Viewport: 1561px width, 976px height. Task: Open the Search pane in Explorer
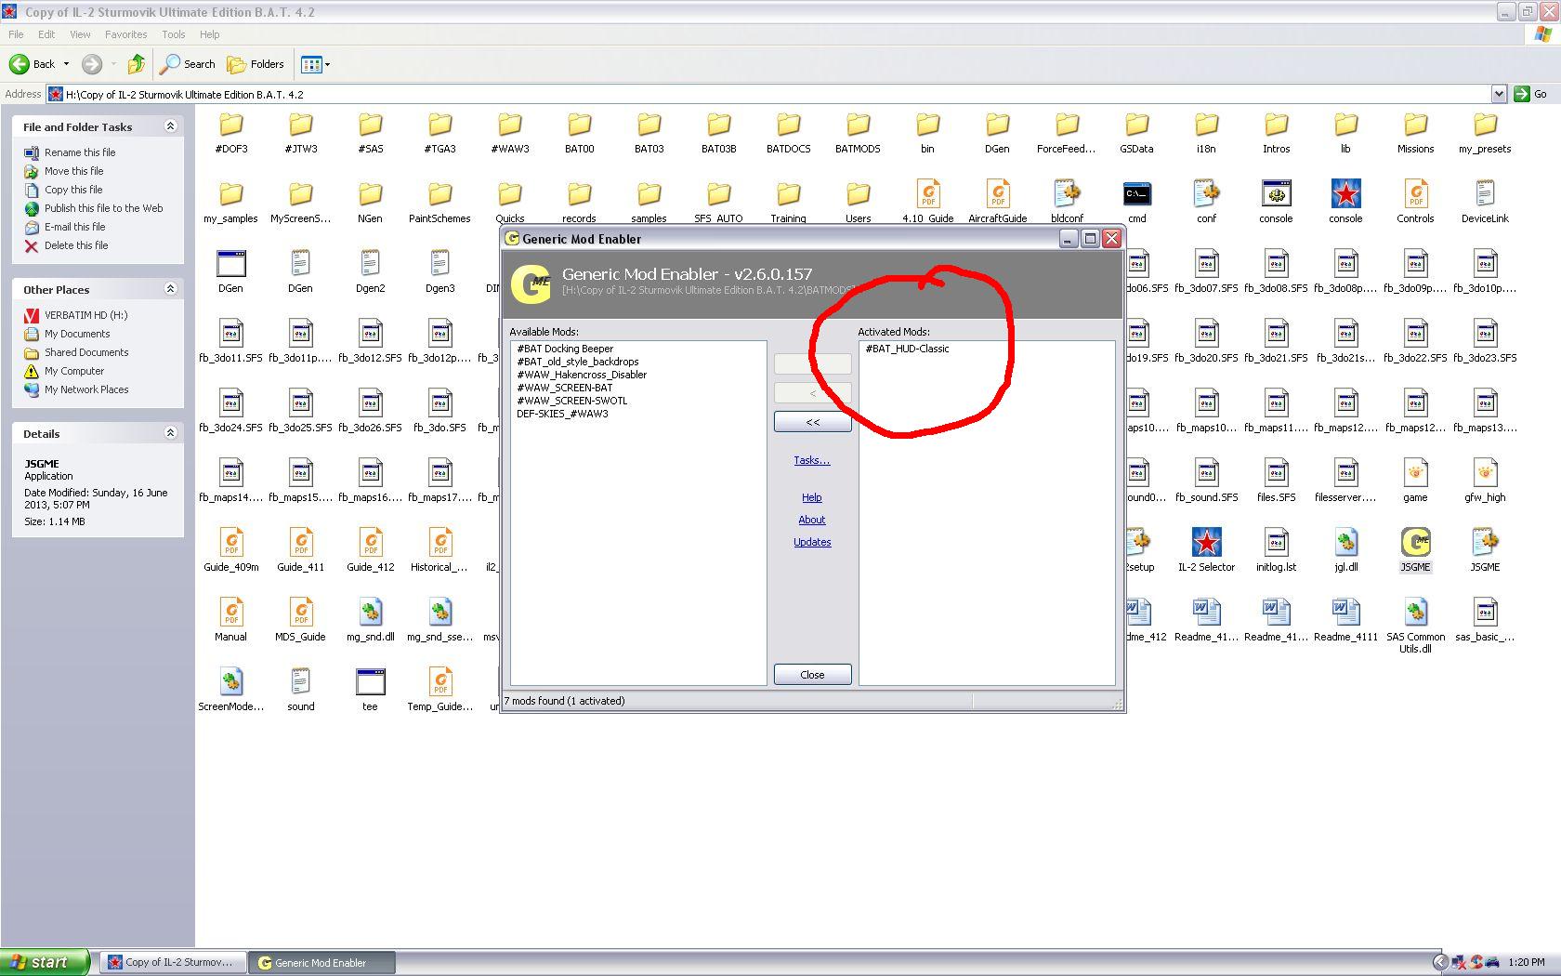(188, 64)
